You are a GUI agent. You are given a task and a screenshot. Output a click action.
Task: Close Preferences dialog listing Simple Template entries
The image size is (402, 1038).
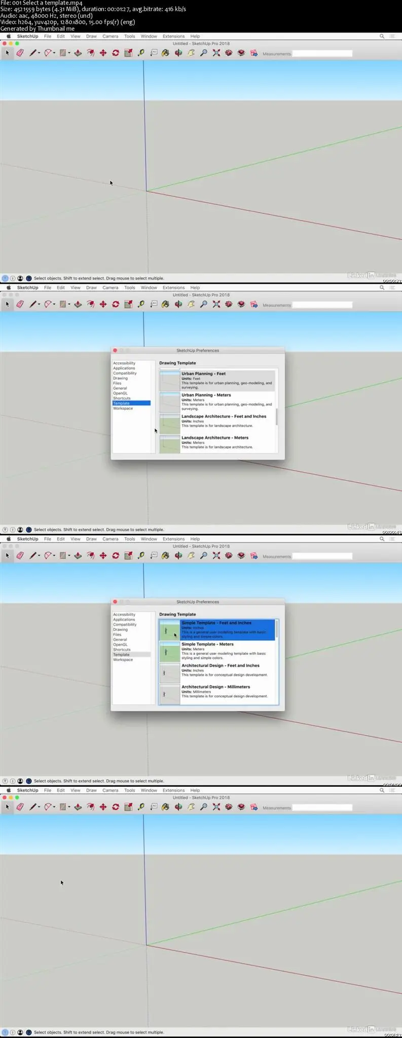pyautogui.click(x=115, y=602)
